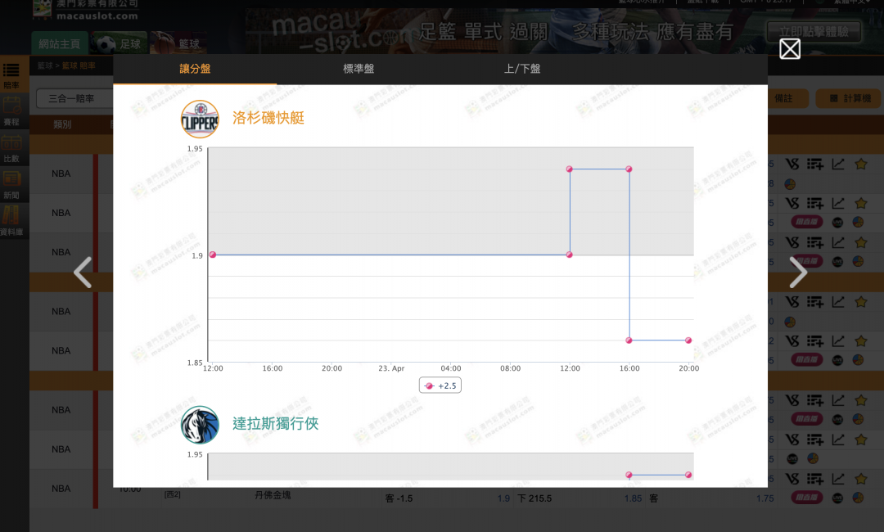The width and height of the screenshot is (884, 532).
Task: Click the Clippers team logo
Action: point(200,119)
